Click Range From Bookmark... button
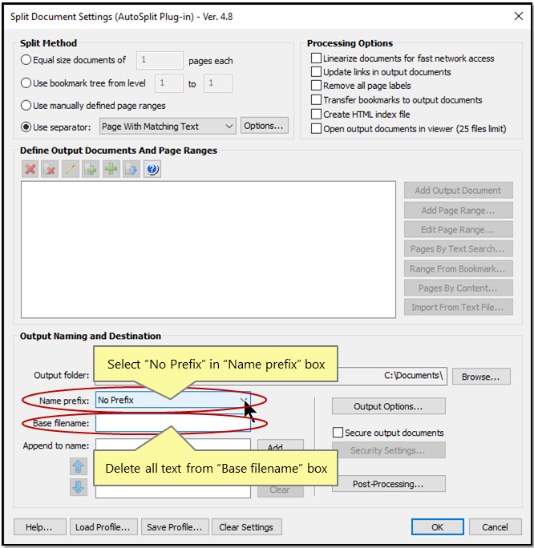Screen dimensions: 534x548 pos(459,268)
